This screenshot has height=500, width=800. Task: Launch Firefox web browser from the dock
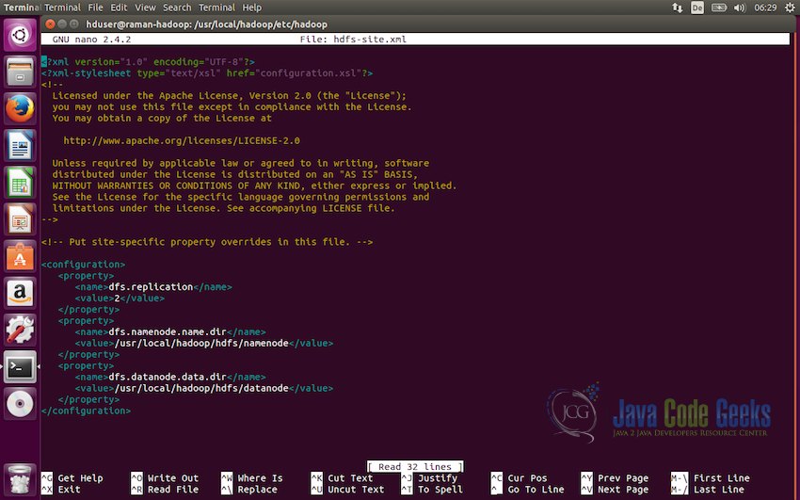20,108
